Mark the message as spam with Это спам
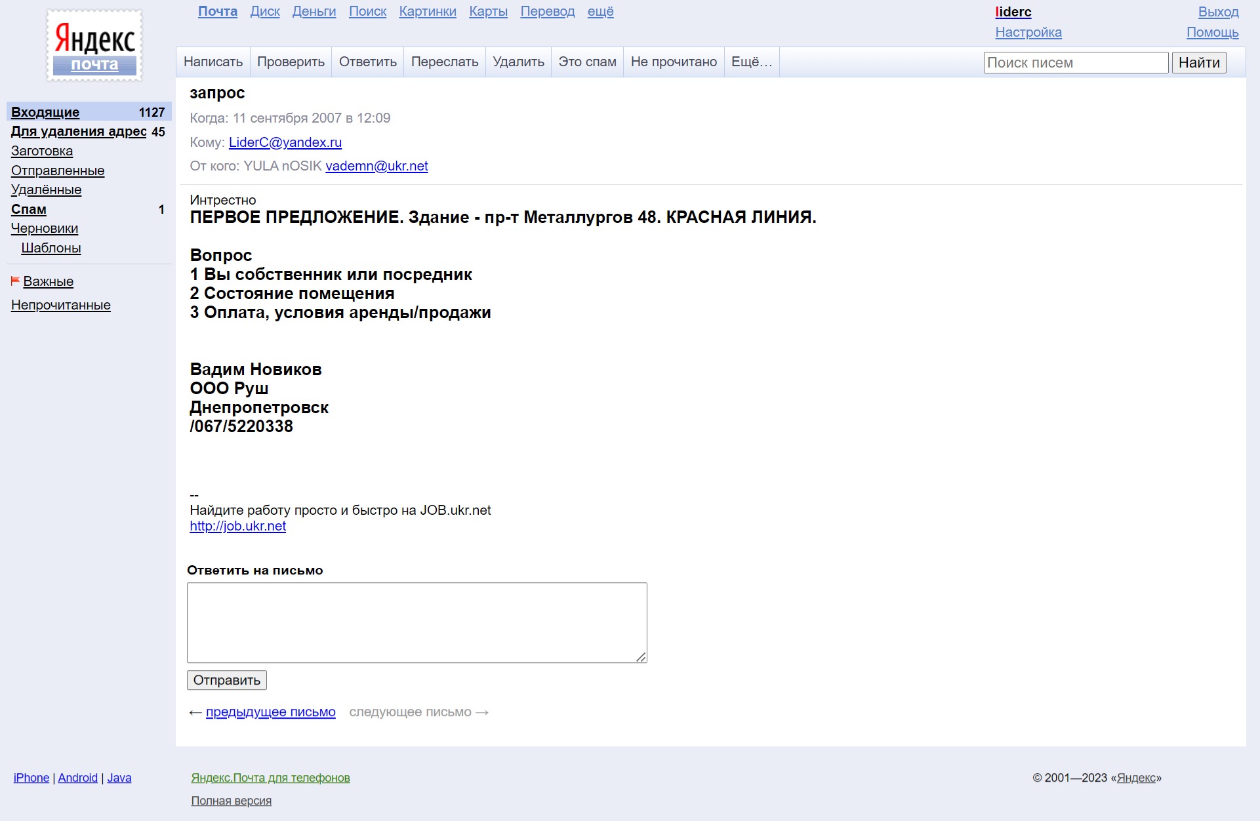The image size is (1260, 821). [588, 62]
